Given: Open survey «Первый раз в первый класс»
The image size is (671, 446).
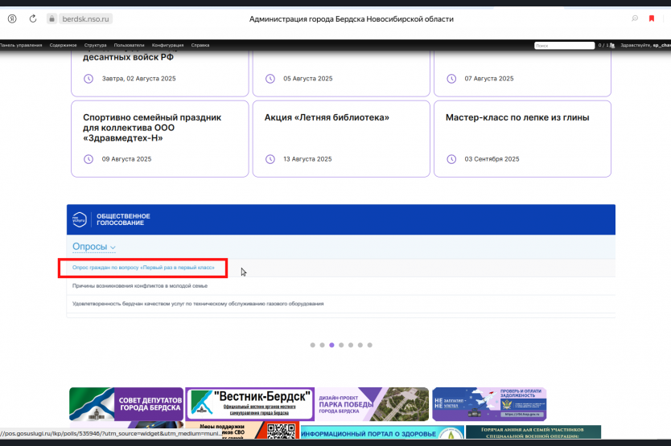Looking at the screenshot, I should click(x=143, y=267).
